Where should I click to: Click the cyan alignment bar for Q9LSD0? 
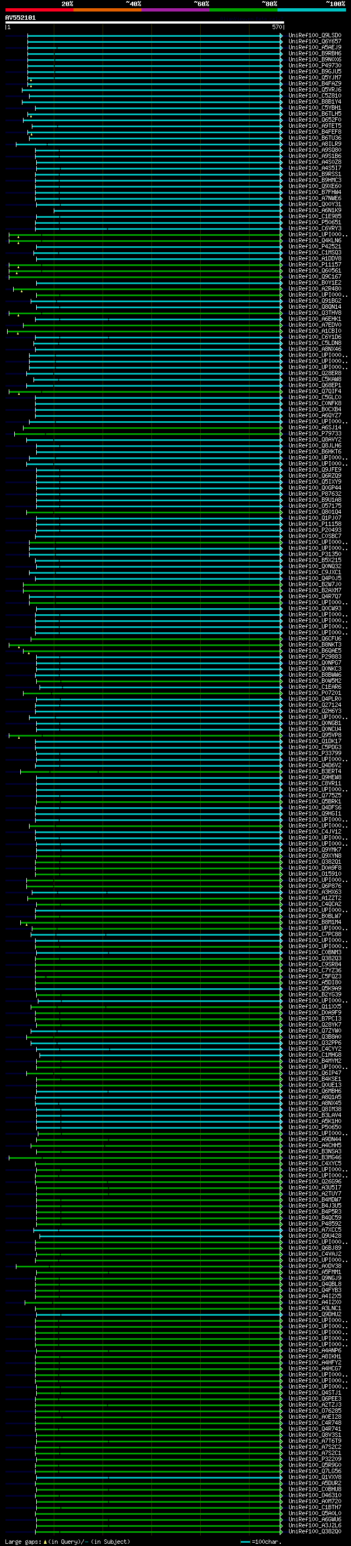[155, 36]
